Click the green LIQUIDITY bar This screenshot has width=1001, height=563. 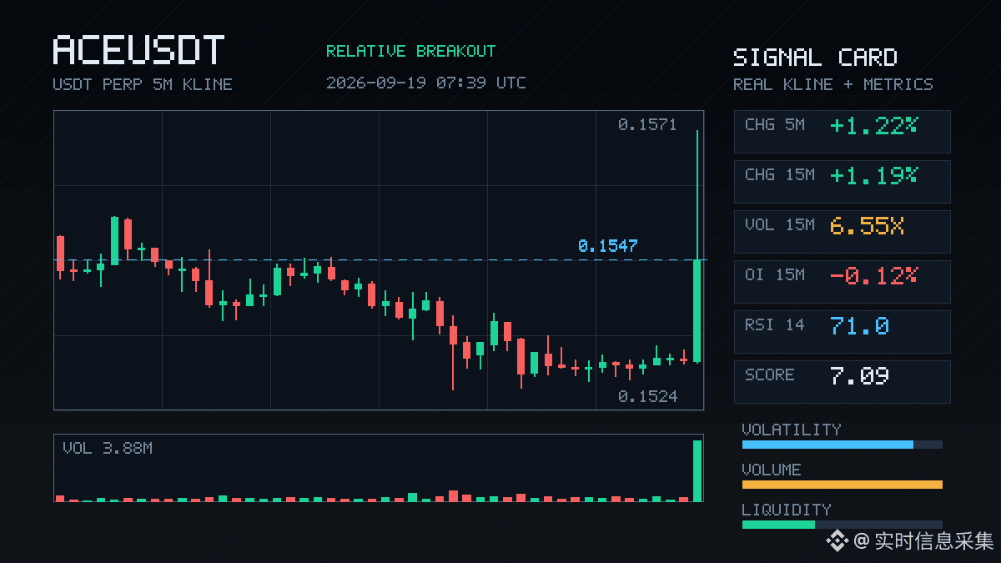[778, 525]
